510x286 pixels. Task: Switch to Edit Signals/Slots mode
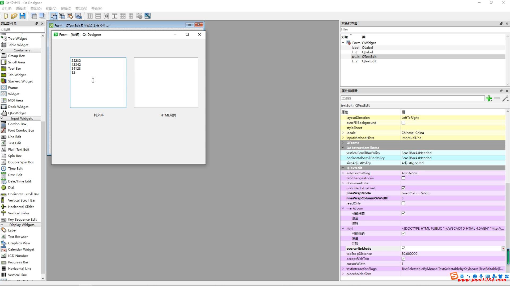pyautogui.click(x=62, y=16)
